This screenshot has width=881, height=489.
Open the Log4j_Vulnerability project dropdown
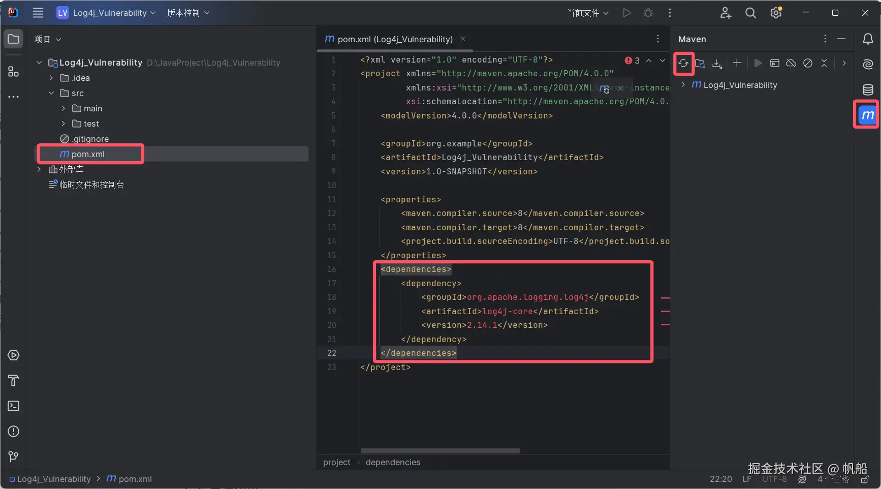(x=106, y=13)
